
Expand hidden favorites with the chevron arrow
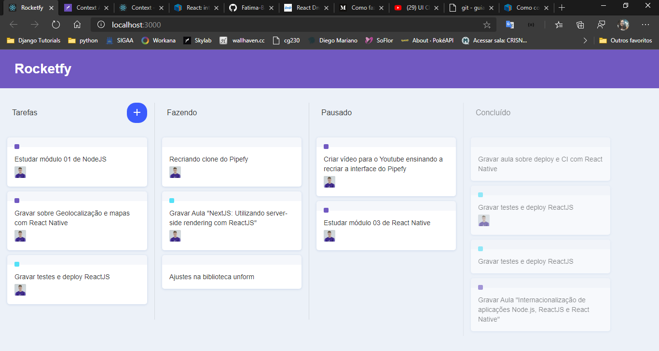(585, 40)
